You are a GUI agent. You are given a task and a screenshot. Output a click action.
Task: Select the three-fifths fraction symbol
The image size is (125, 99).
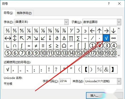click(x=15, y=30)
